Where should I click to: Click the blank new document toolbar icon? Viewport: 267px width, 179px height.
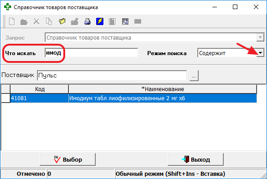coord(12,21)
